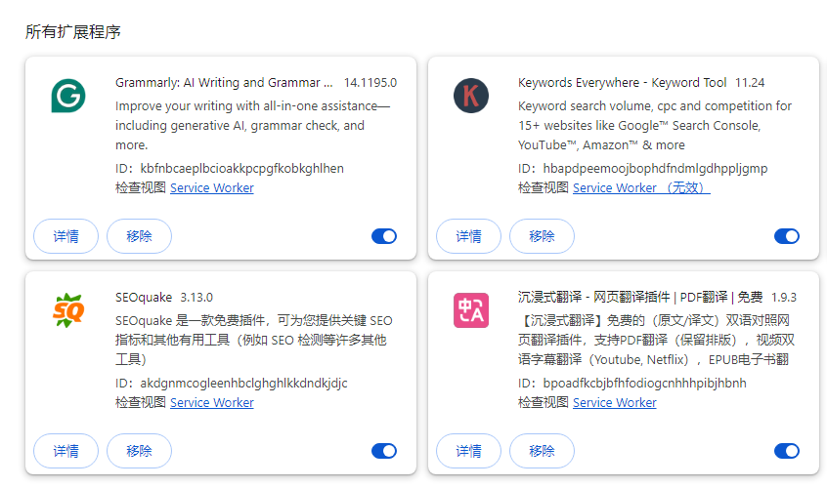Viewport: 827px width, 488px height.
Task: Toggle off the 沉浸式翻译 extension
Action: tap(787, 451)
